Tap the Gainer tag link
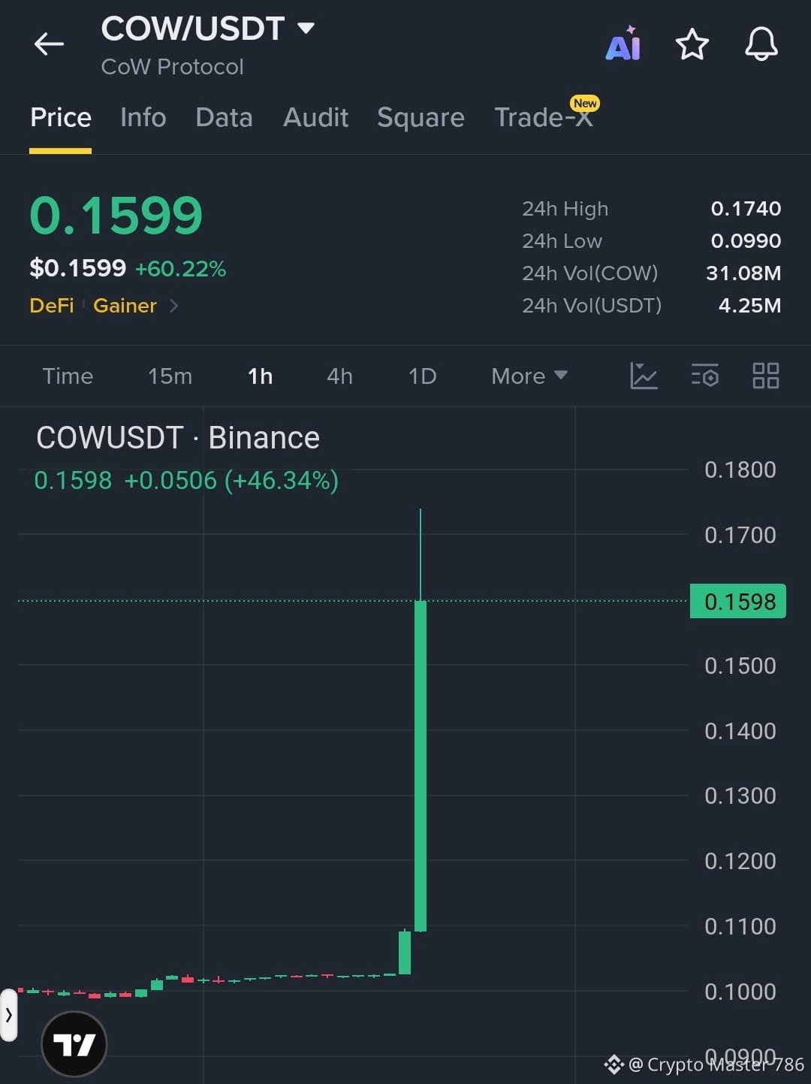 pos(125,306)
